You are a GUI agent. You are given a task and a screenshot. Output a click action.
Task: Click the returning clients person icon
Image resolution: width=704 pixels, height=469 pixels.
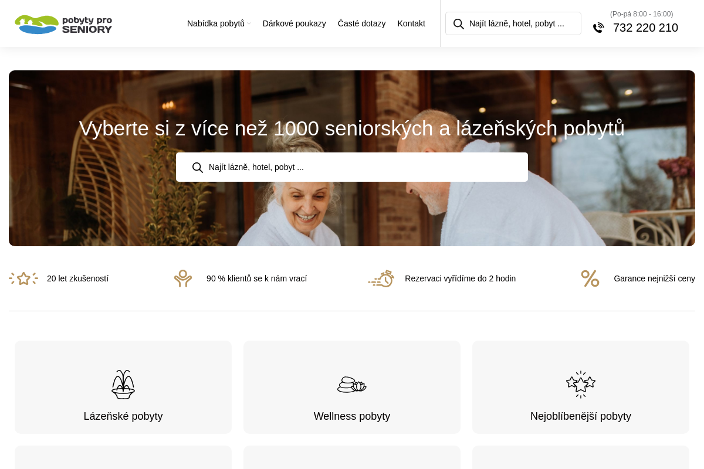(x=183, y=278)
